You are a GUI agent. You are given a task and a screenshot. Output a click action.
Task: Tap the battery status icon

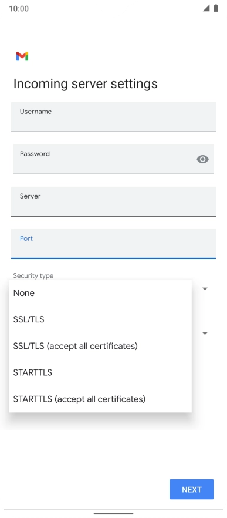(216, 8)
